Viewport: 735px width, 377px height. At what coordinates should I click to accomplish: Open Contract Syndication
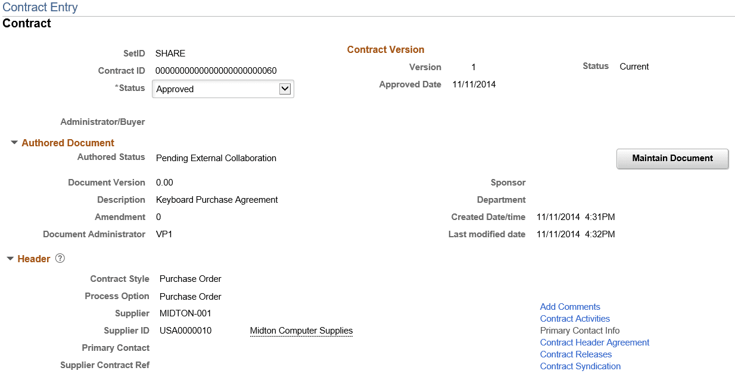tap(580, 366)
